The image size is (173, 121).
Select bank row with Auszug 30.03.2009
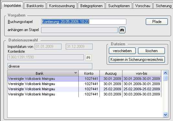pyautogui.click(x=84, y=94)
